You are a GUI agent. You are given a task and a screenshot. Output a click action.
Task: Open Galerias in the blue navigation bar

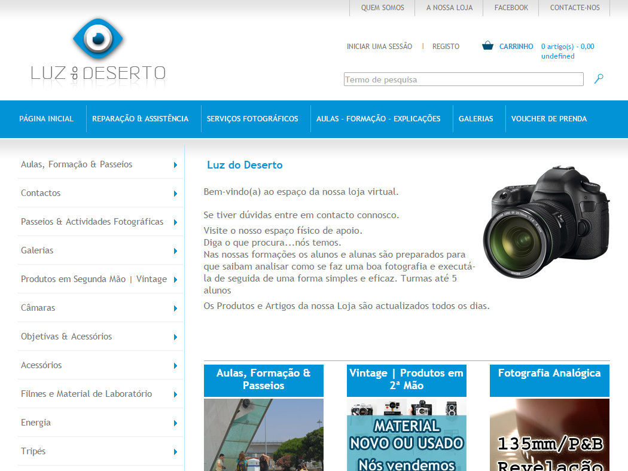click(476, 119)
